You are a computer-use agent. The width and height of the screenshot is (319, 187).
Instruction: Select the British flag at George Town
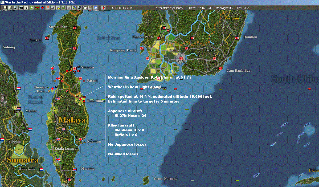(x=52, y=89)
